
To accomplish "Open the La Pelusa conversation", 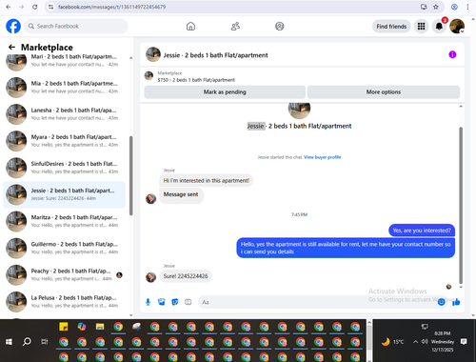I will 65,302.
